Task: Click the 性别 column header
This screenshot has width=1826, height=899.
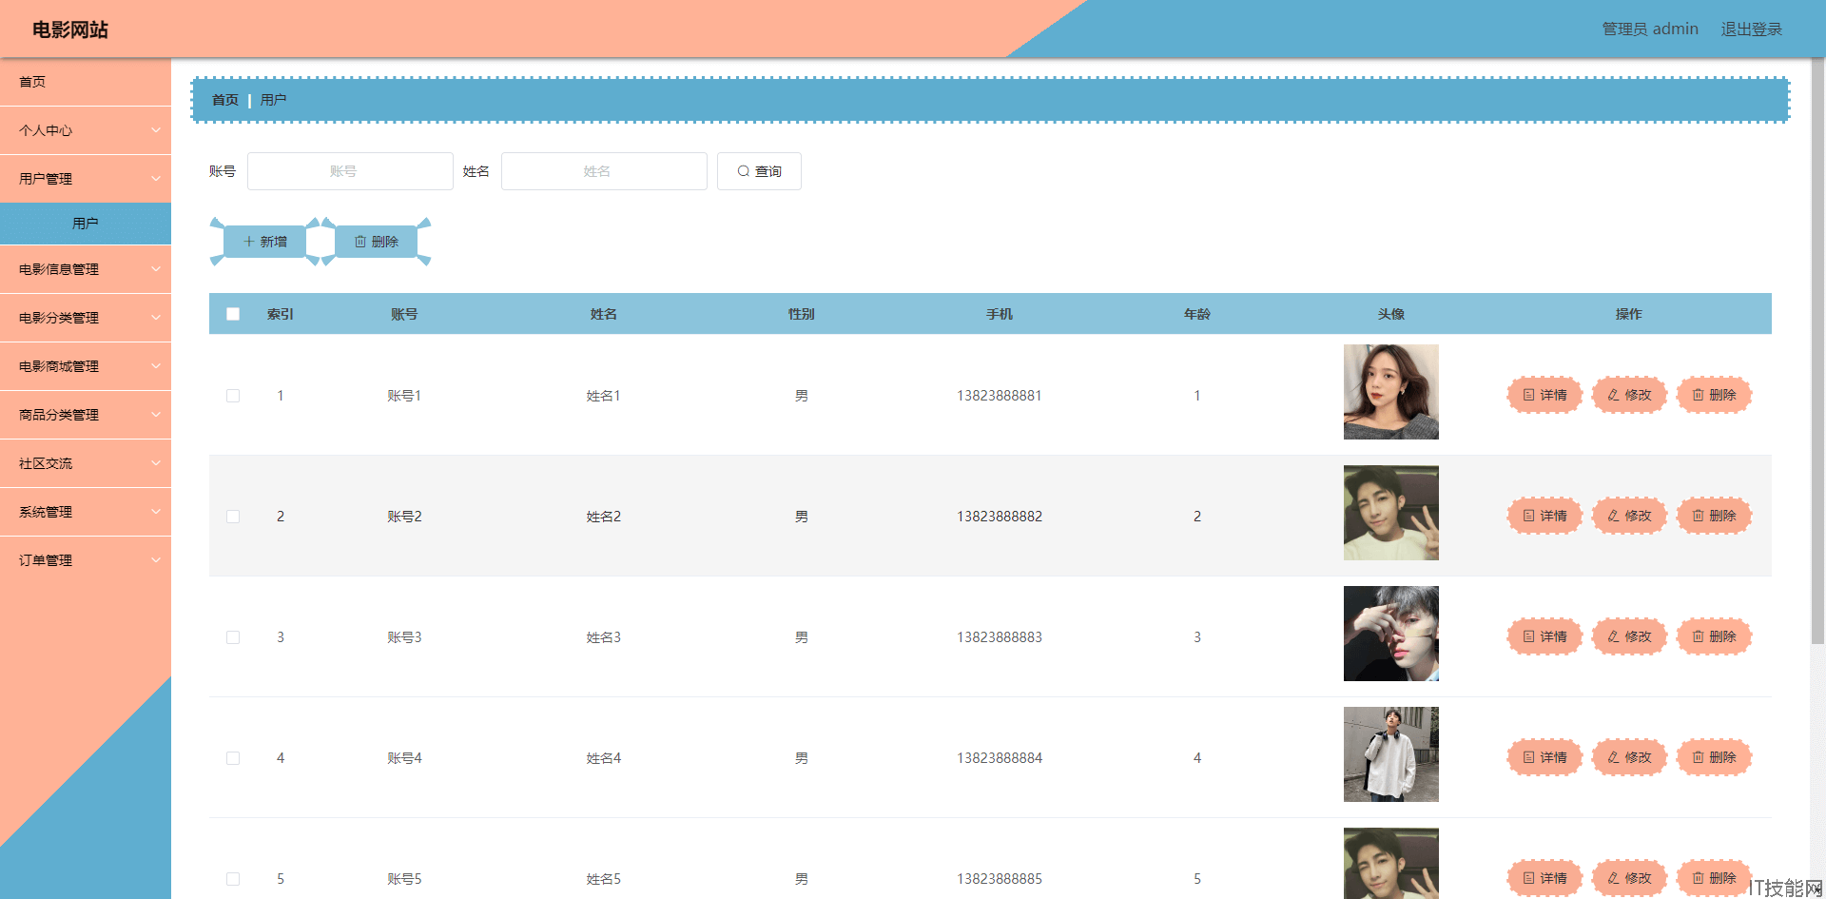Action: tap(802, 314)
